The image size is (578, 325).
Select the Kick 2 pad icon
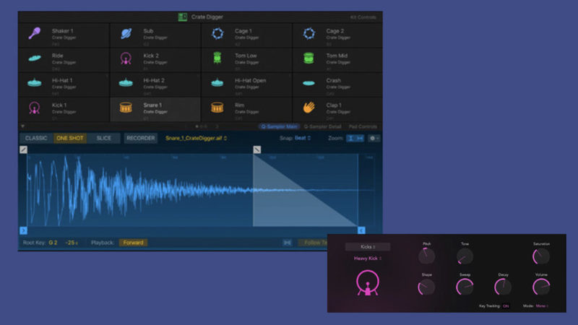click(125, 58)
